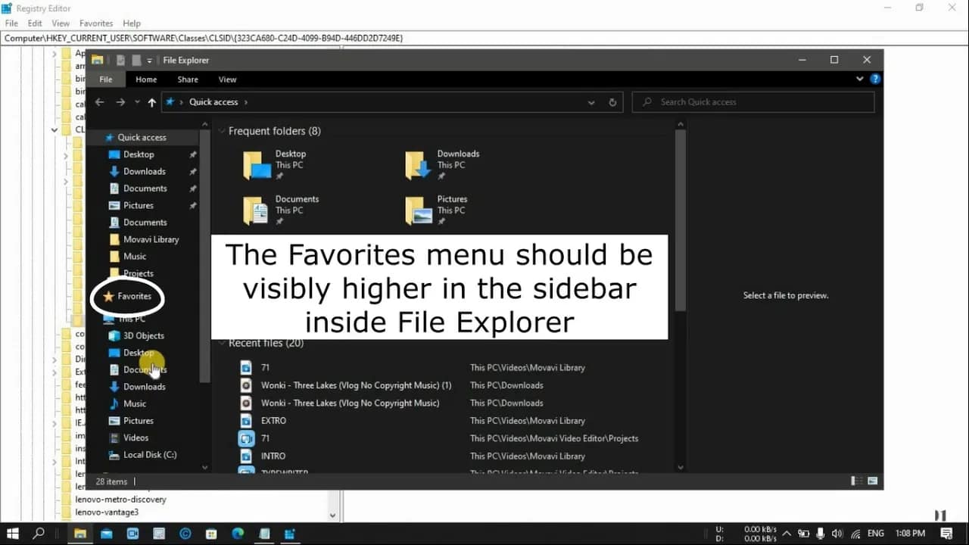
Task: Open the blue File tab
Action: coord(106,79)
